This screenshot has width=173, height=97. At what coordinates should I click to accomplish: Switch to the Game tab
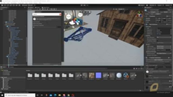(x=37, y=8)
